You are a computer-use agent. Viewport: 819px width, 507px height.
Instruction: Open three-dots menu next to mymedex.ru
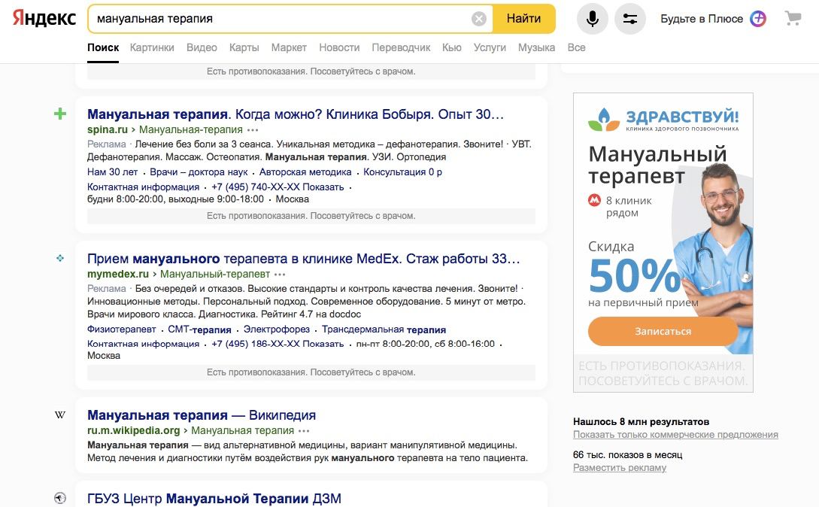point(280,274)
